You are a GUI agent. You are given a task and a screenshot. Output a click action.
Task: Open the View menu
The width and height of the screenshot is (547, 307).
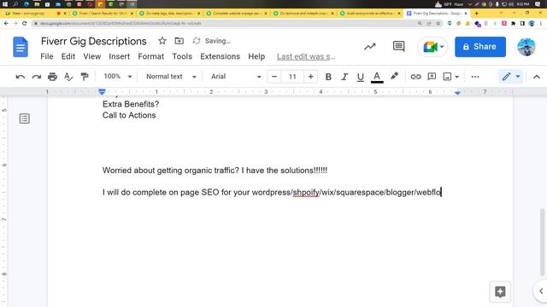tap(91, 56)
